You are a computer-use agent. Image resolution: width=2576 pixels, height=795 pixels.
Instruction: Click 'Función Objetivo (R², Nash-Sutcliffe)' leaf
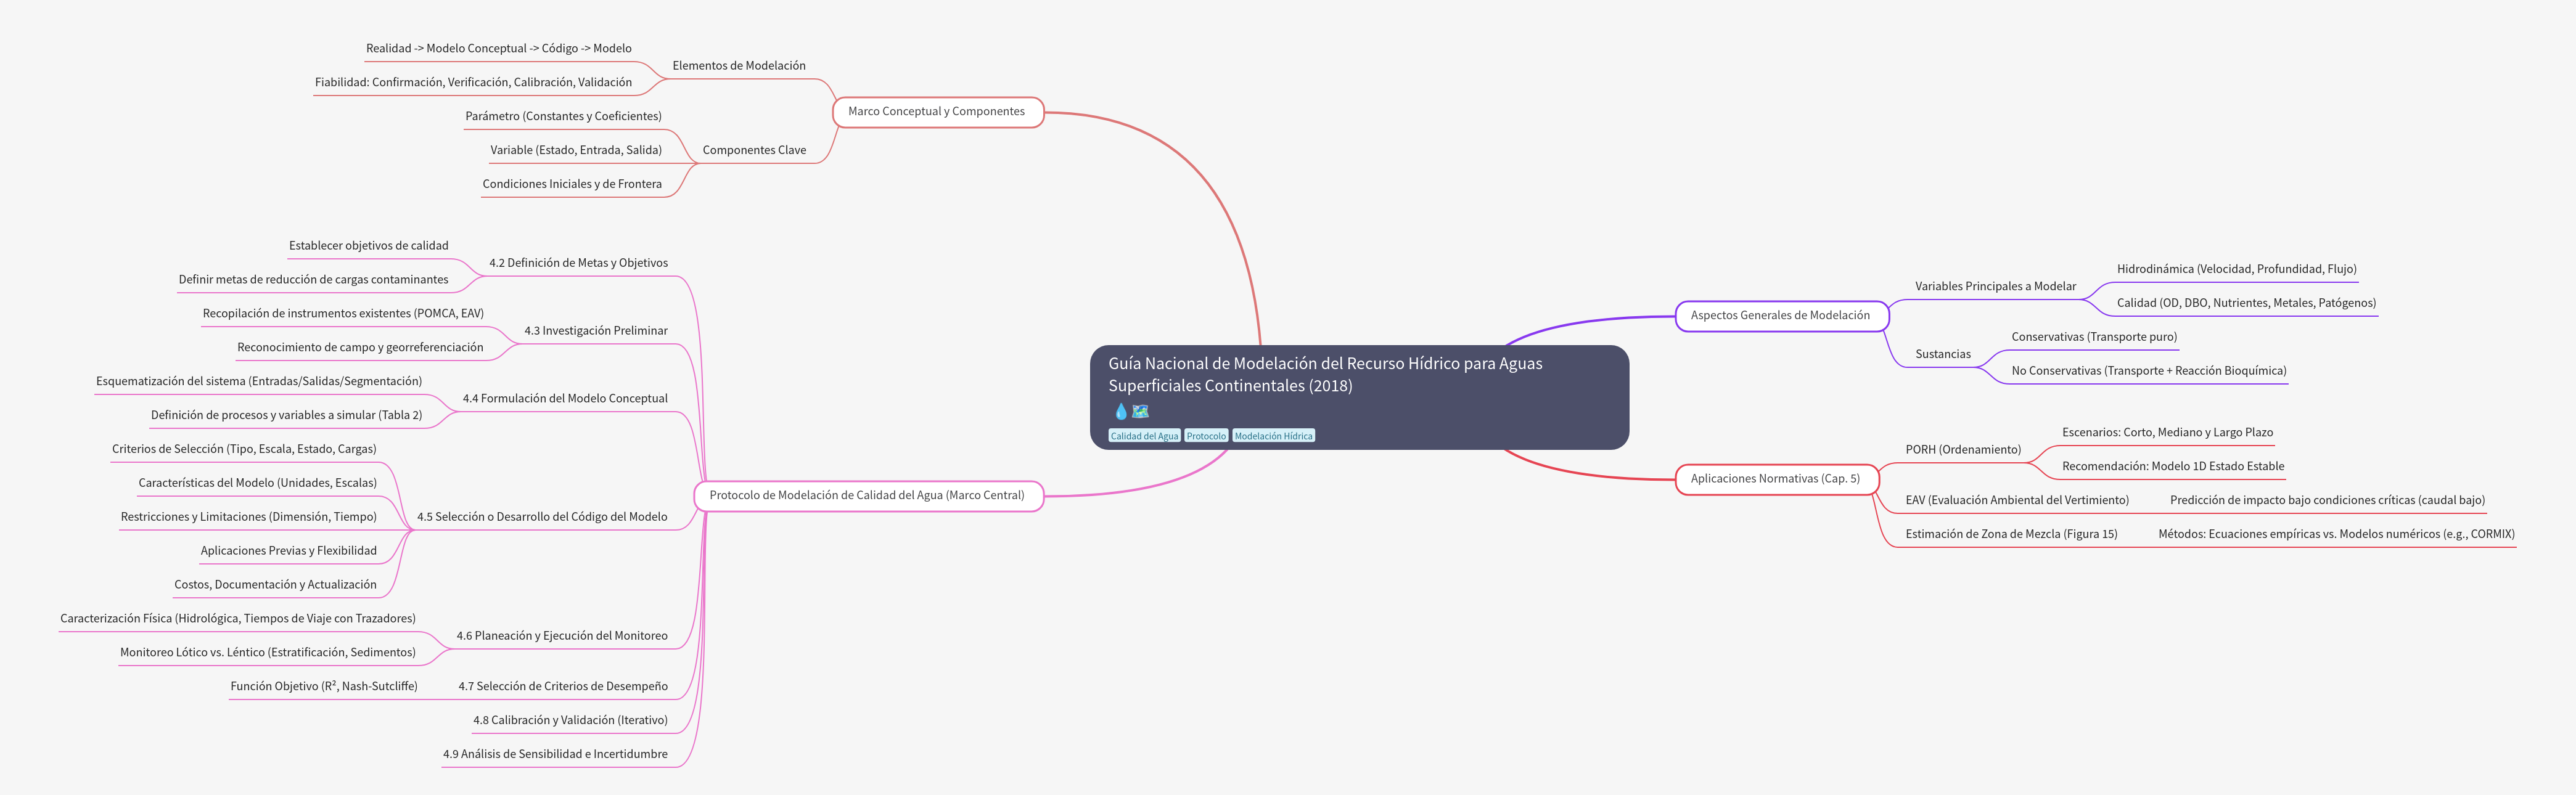[x=324, y=686]
